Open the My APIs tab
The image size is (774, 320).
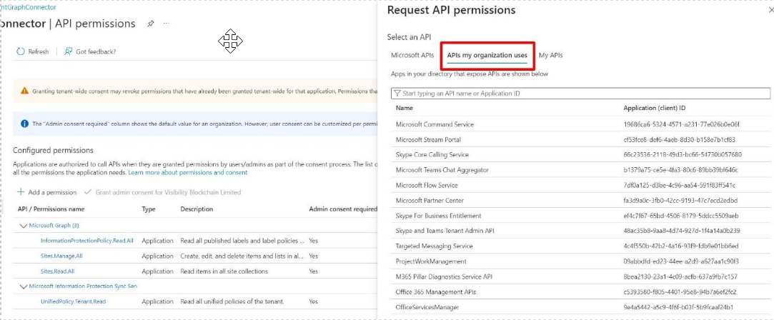point(550,55)
